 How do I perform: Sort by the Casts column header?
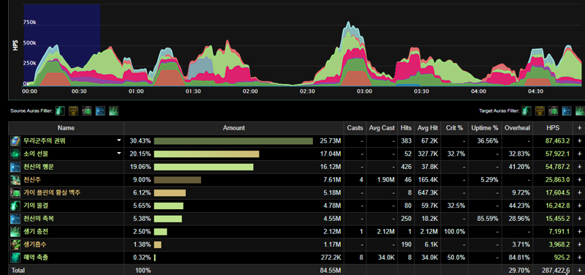pyautogui.click(x=355, y=128)
